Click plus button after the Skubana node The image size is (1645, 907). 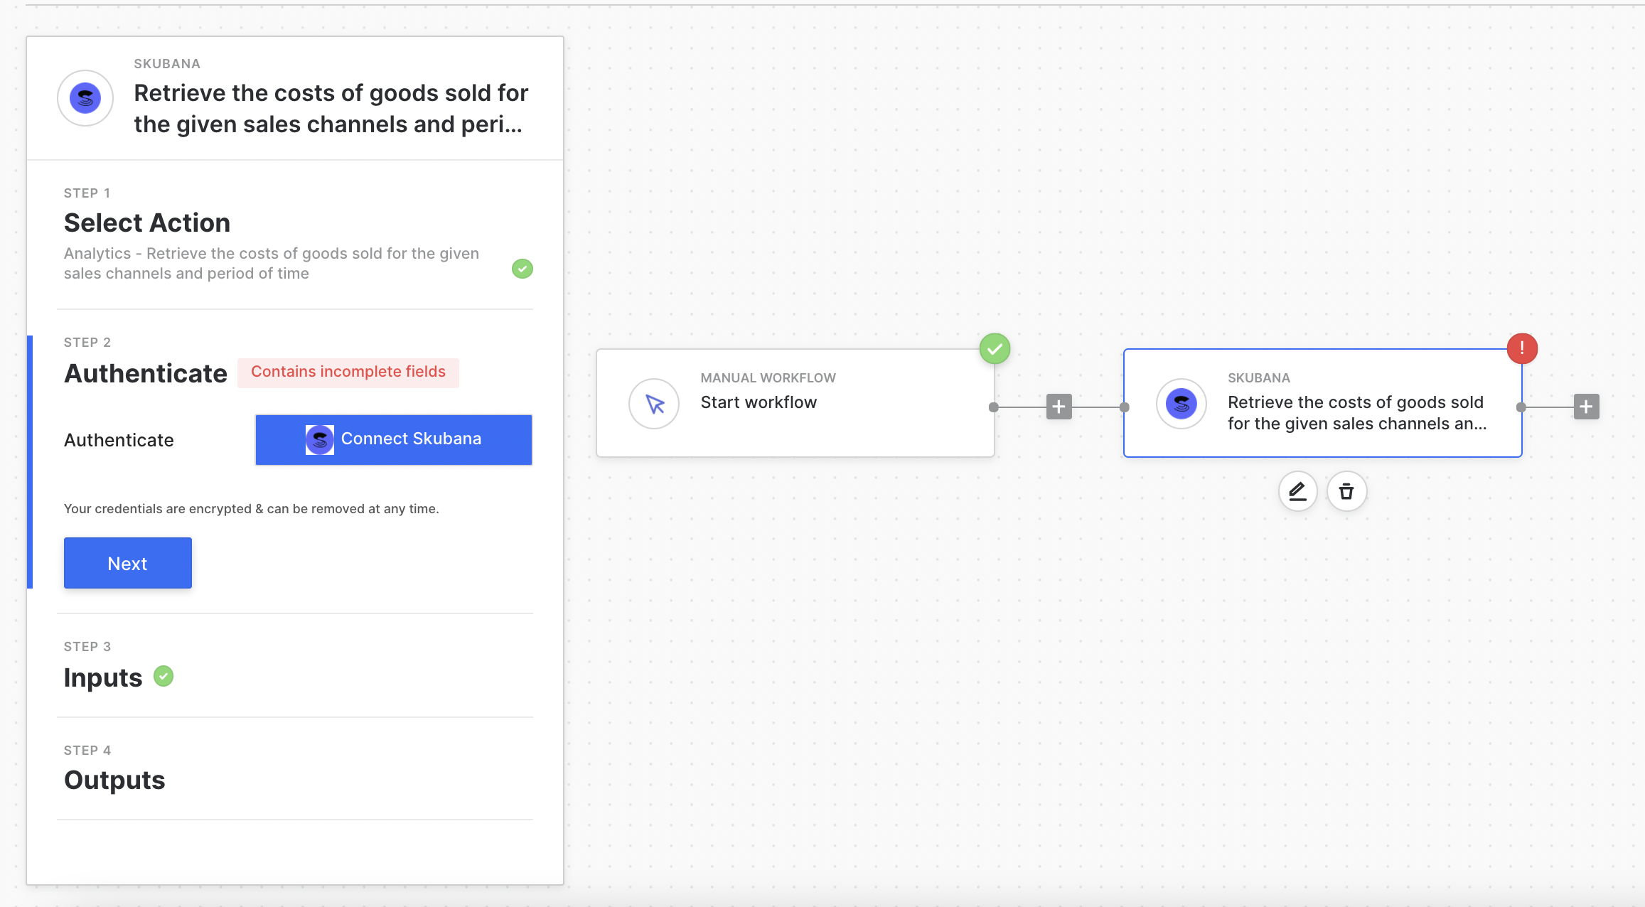(x=1586, y=407)
